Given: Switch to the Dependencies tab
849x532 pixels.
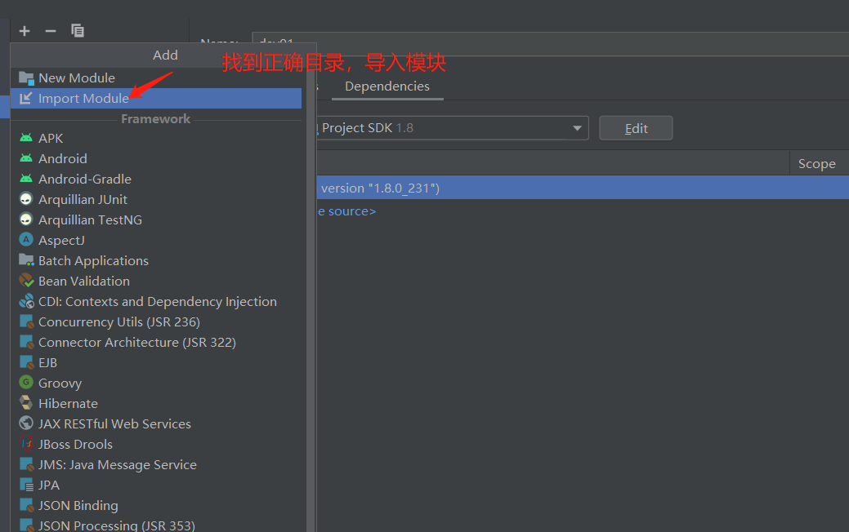Looking at the screenshot, I should (387, 86).
